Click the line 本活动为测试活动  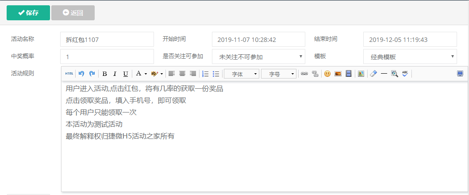pyautogui.click(x=94, y=125)
